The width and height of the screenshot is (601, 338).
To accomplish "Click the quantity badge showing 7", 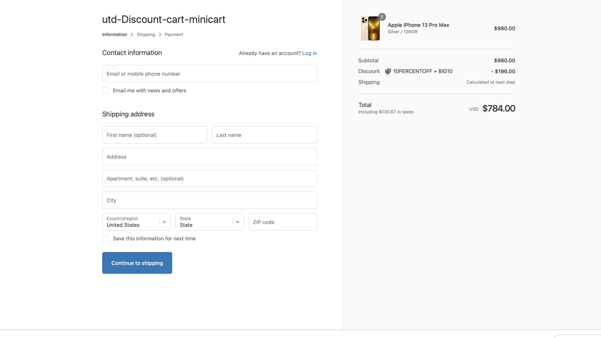I will 382,17.
